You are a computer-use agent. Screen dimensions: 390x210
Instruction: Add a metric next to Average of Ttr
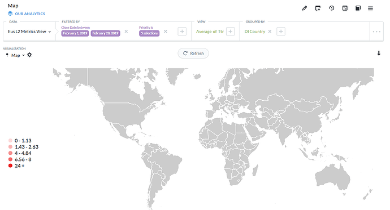(230, 32)
